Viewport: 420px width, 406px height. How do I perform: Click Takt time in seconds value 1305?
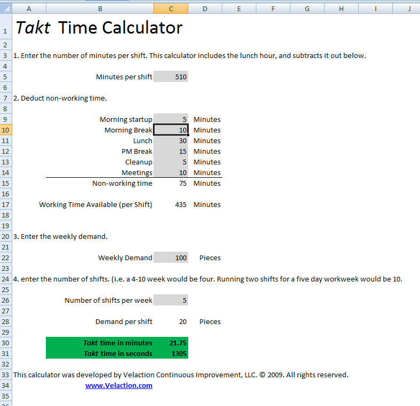(x=171, y=353)
